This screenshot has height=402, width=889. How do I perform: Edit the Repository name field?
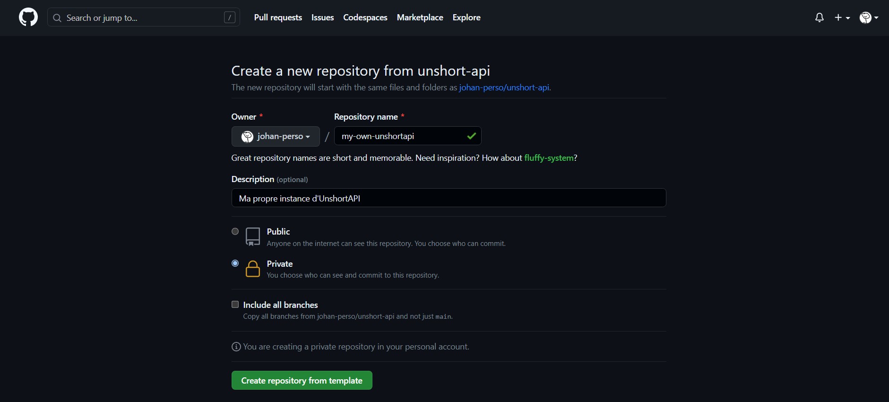pos(407,136)
